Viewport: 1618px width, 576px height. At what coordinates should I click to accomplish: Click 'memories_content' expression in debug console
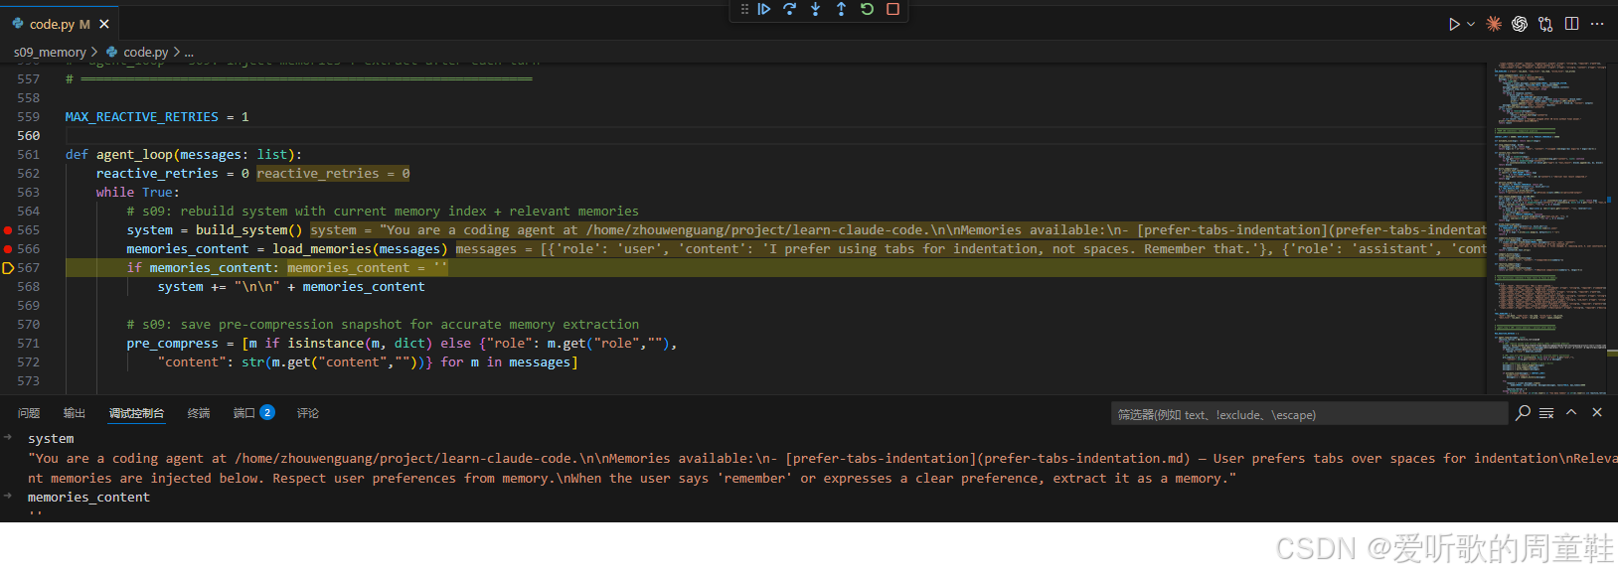click(88, 498)
